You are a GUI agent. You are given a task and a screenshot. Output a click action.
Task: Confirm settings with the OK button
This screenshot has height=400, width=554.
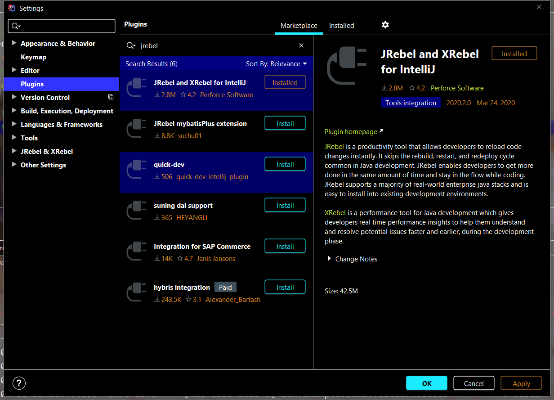[427, 383]
